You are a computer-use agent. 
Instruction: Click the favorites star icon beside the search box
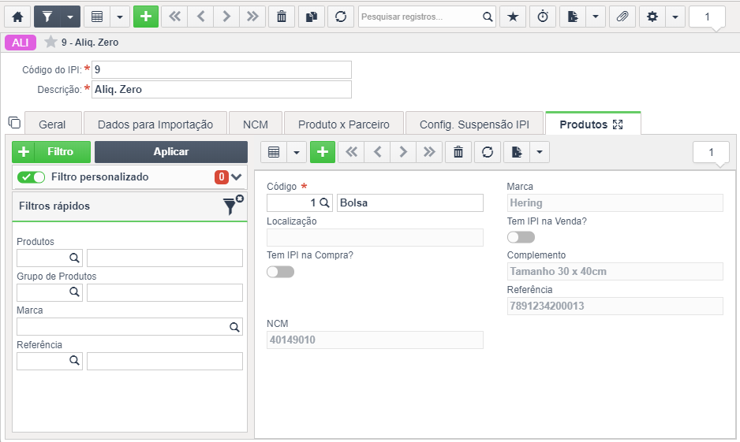click(x=513, y=17)
